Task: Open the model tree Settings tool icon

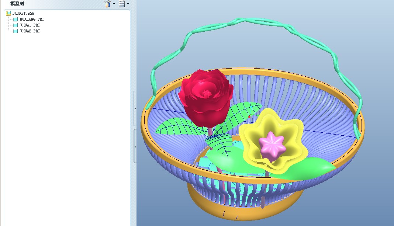Action: tap(107, 4)
